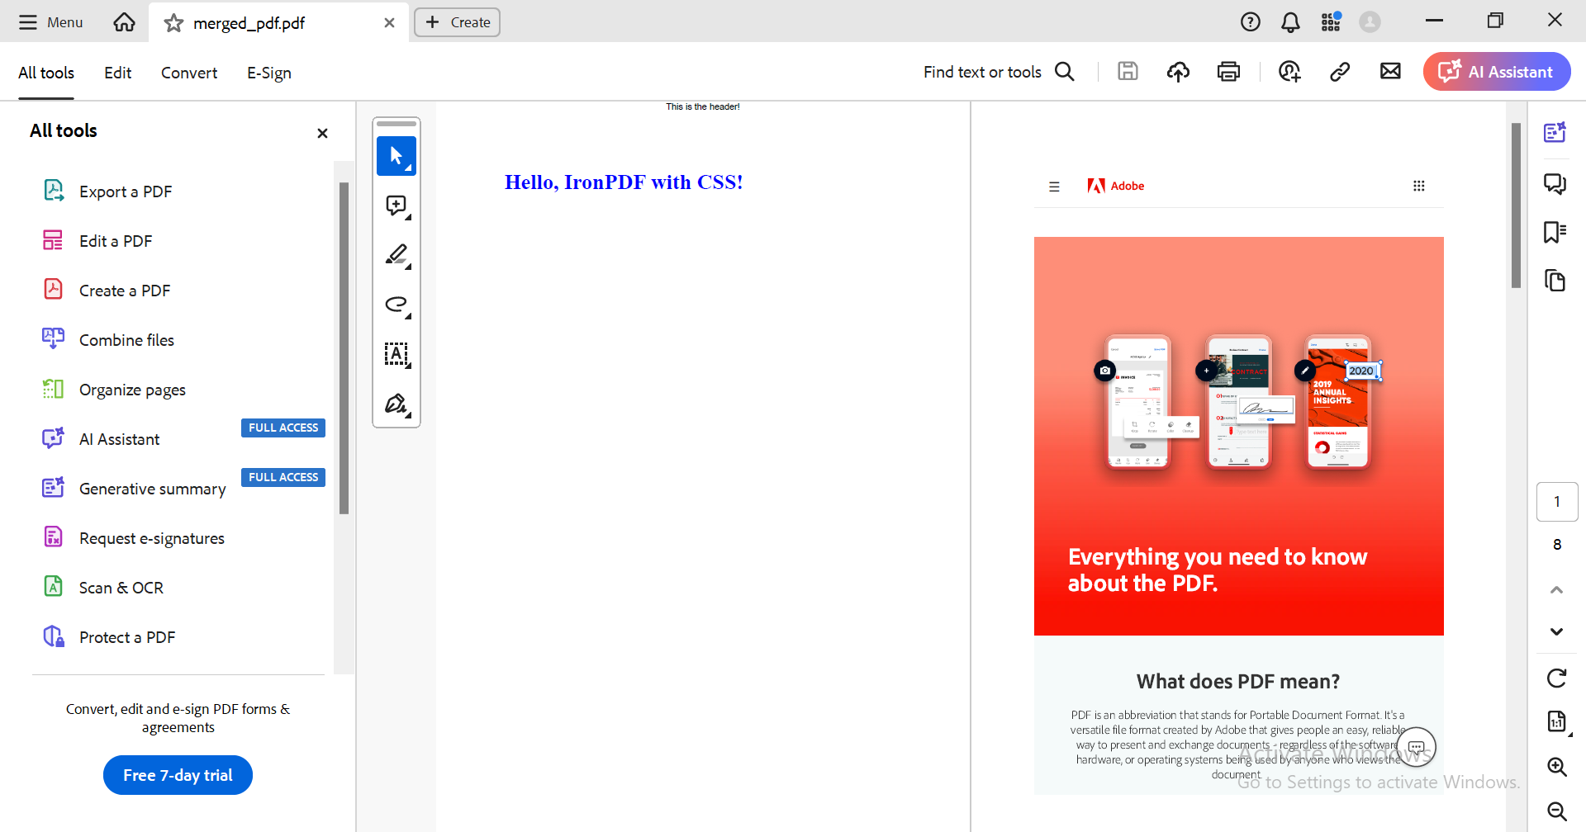
Task: Click the Add comment tool
Action: click(x=396, y=206)
